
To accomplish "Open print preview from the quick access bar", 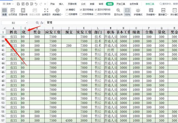I will (32, 4).
